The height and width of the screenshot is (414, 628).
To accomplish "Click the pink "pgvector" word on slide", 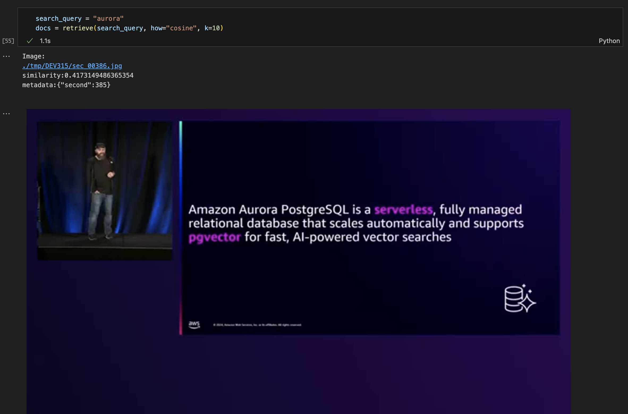I will tap(214, 237).
